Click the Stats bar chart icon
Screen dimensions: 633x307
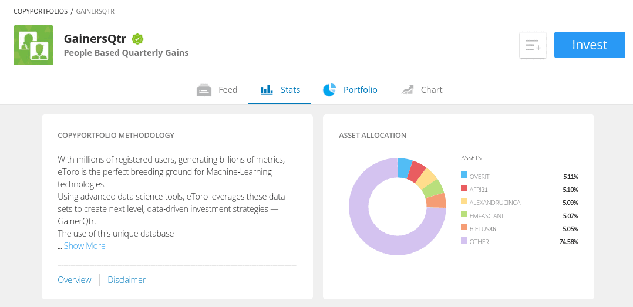267,90
